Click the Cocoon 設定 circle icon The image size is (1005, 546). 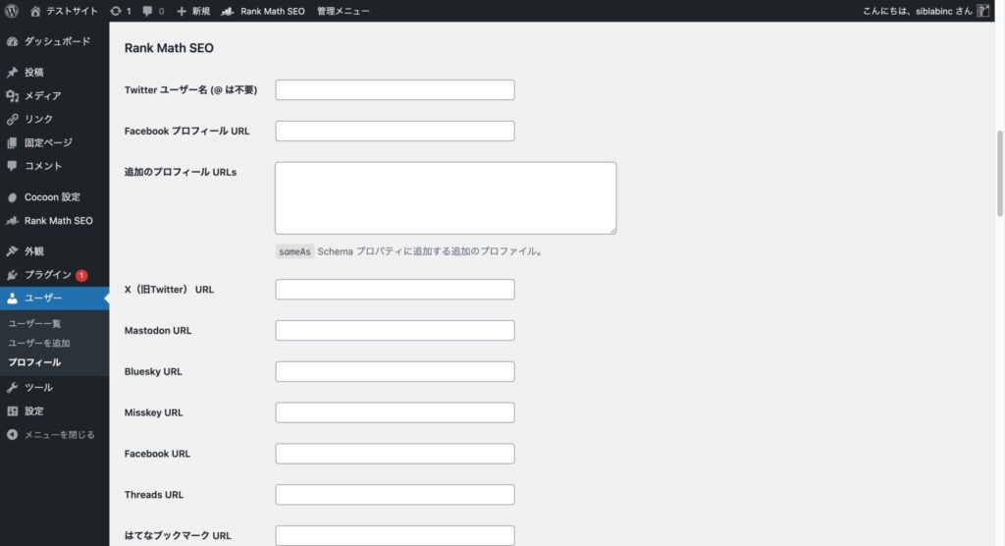click(12, 197)
